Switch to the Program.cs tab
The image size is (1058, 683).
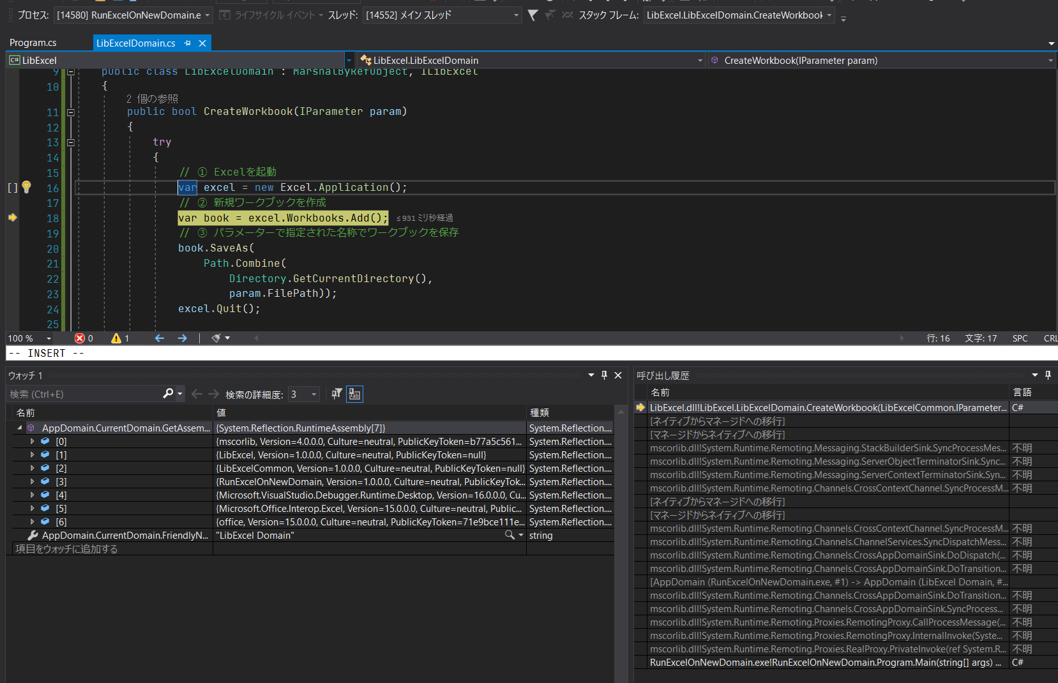[x=33, y=43]
